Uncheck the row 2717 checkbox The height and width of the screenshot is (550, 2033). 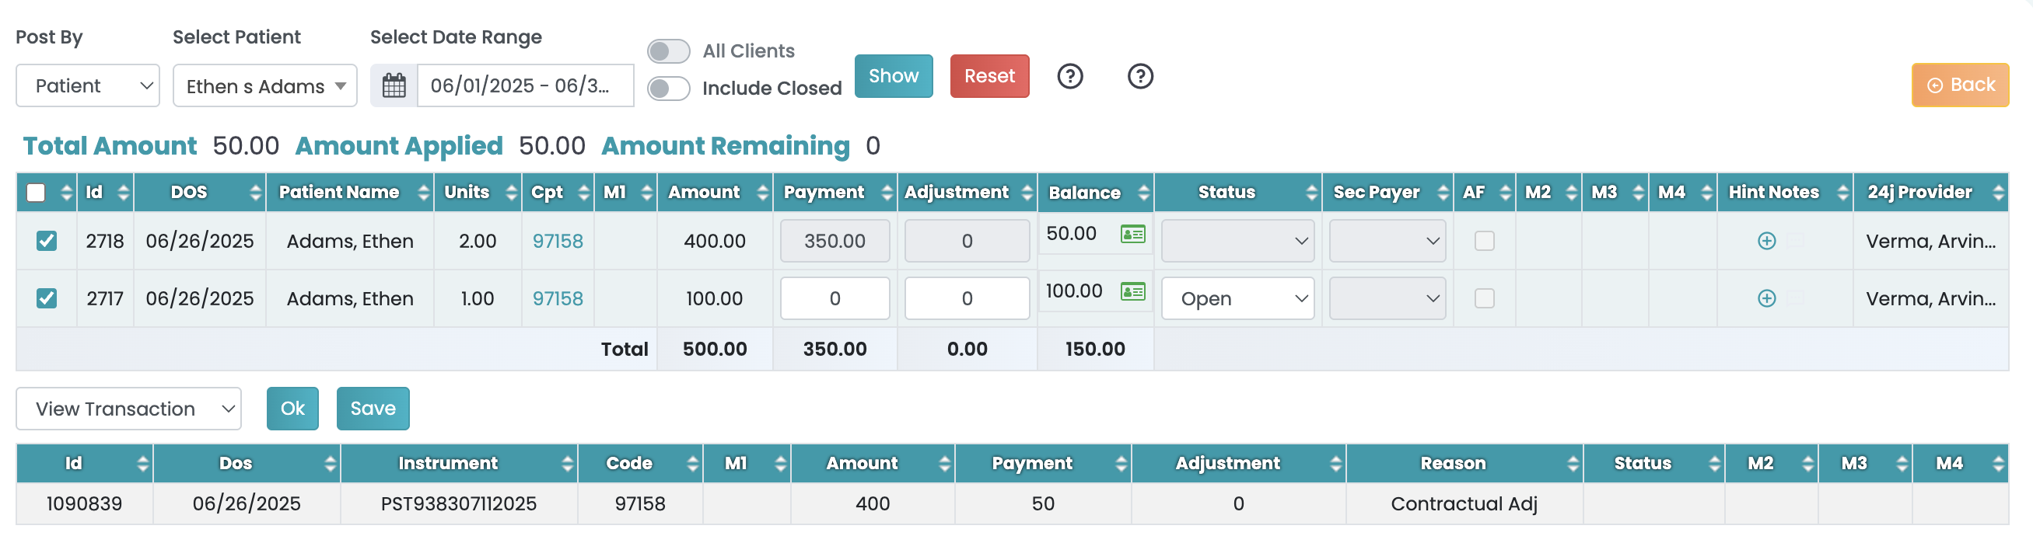(x=47, y=298)
